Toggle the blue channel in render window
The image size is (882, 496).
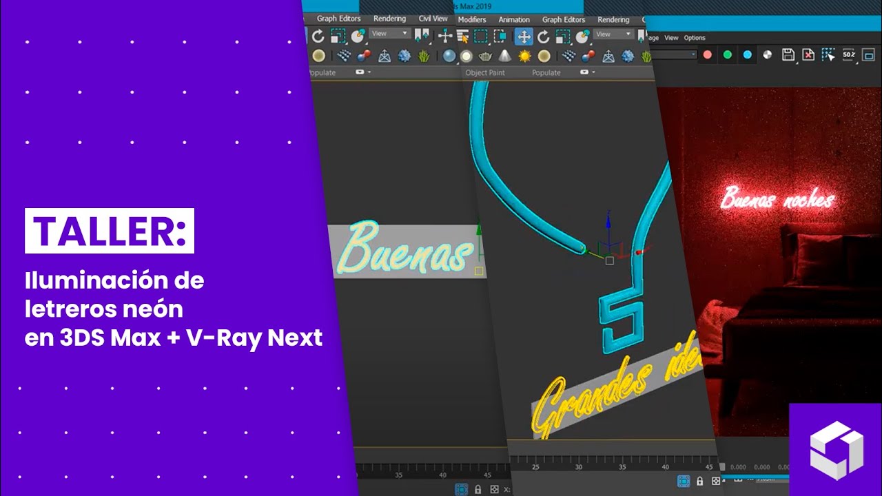coord(748,54)
